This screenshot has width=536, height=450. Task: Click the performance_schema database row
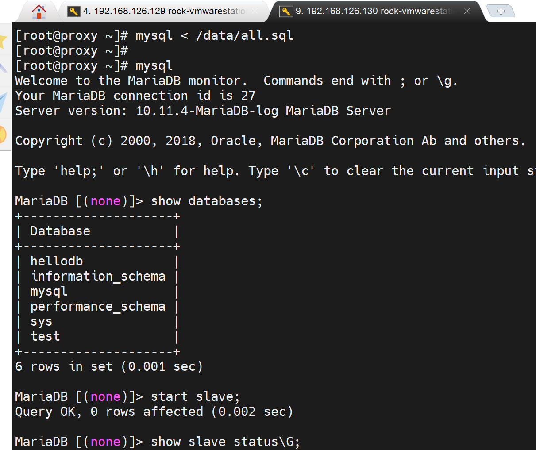pyautogui.click(x=98, y=306)
